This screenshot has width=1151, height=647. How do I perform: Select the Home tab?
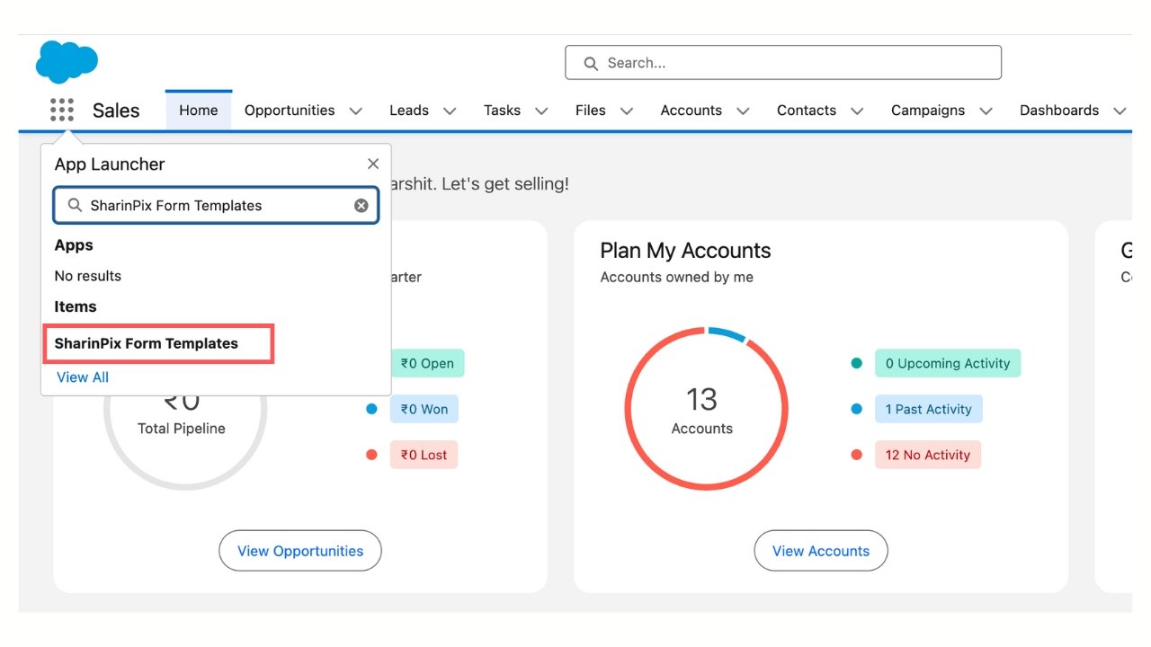[x=198, y=111]
